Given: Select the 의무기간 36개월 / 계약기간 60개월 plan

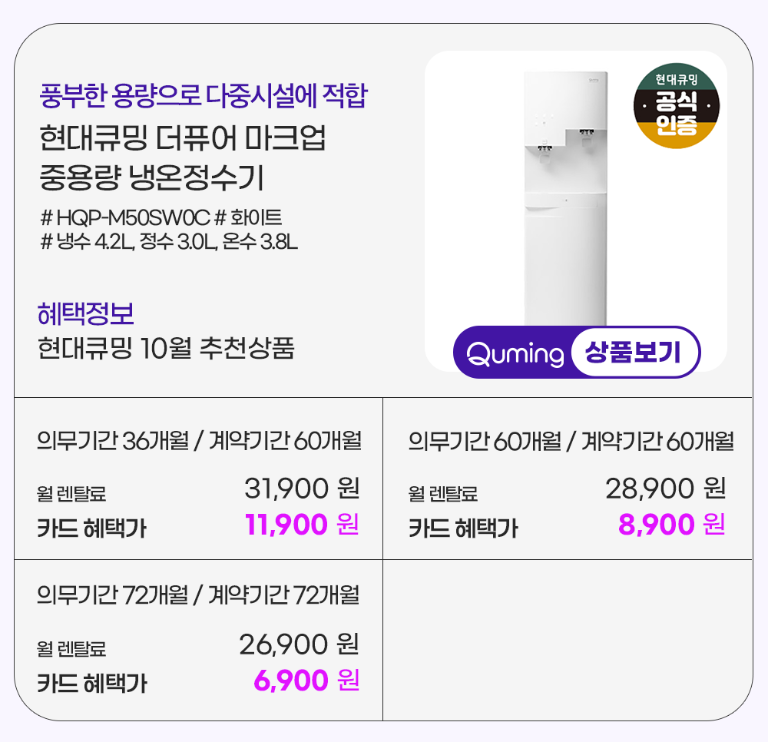Looking at the screenshot, I should [x=198, y=442].
